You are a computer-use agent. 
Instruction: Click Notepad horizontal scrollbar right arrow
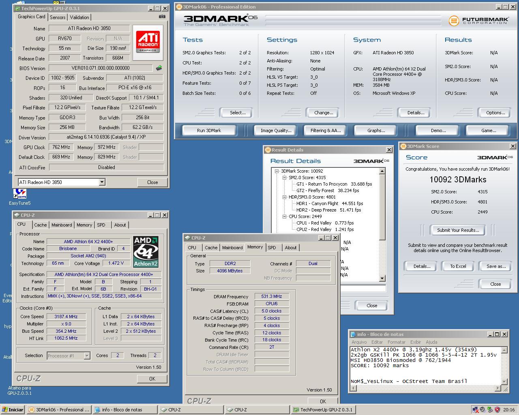point(498,388)
